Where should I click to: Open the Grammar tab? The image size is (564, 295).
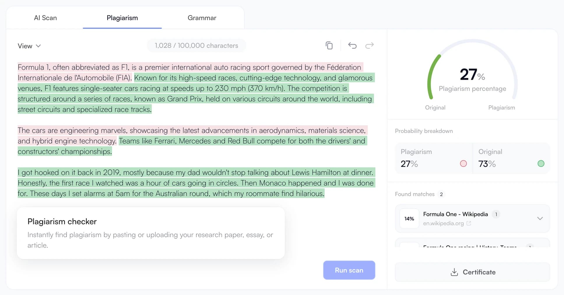click(x=202, y=18)
